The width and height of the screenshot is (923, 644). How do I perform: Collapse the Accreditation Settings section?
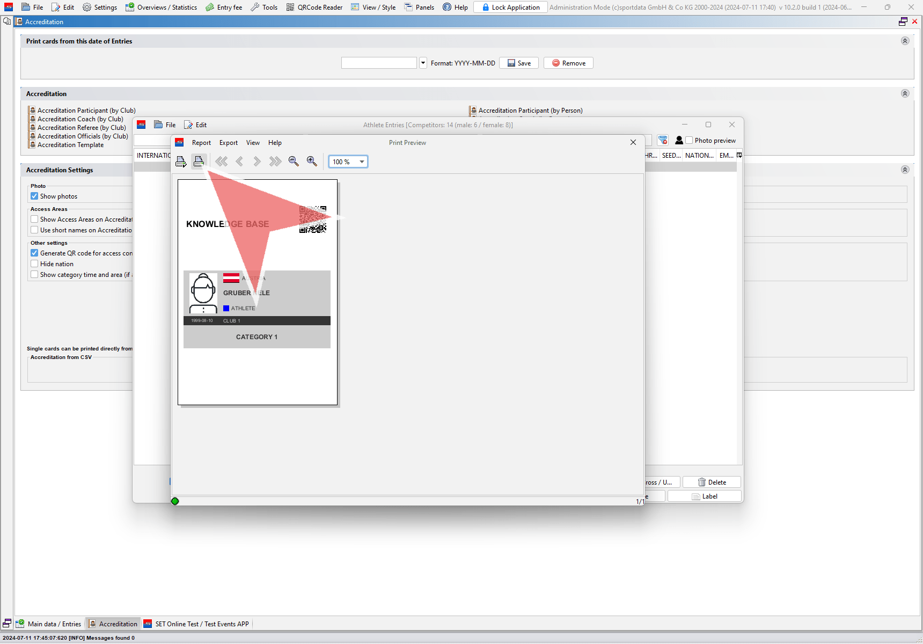(905, 170)
